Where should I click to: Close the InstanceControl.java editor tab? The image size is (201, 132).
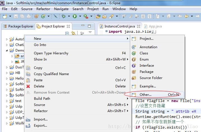(139, 26)
